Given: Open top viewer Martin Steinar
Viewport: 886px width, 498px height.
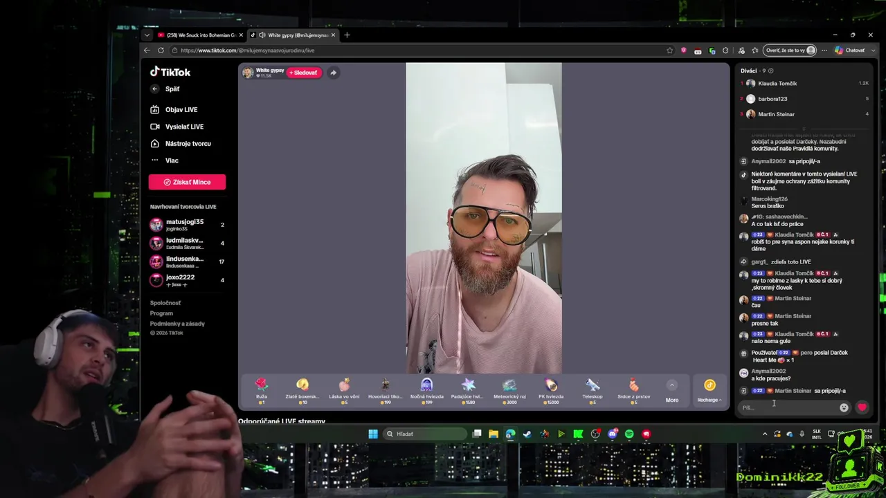Looking at the screenshot, I should pyautogui.click(x=804, y=114).
